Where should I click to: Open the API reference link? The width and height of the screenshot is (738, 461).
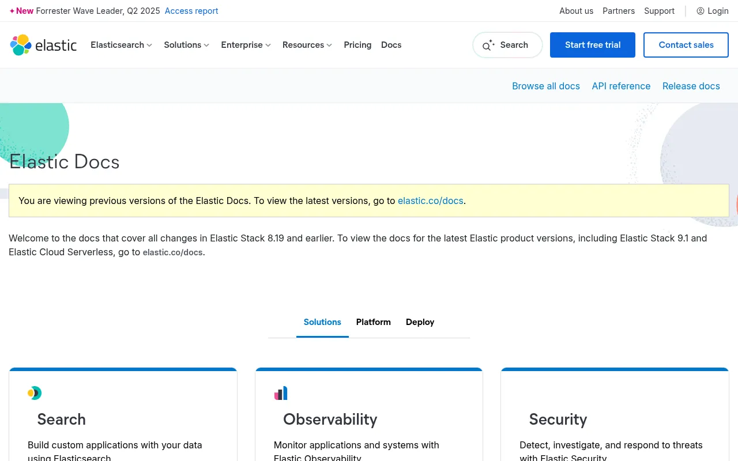click(621, 86)
